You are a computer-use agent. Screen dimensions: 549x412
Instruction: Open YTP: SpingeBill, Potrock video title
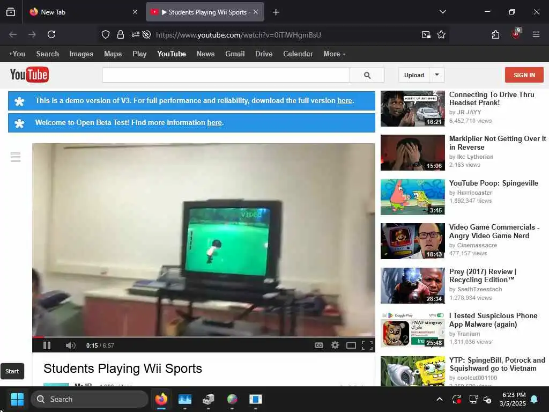pyautogui.click(x=497, y=364)
